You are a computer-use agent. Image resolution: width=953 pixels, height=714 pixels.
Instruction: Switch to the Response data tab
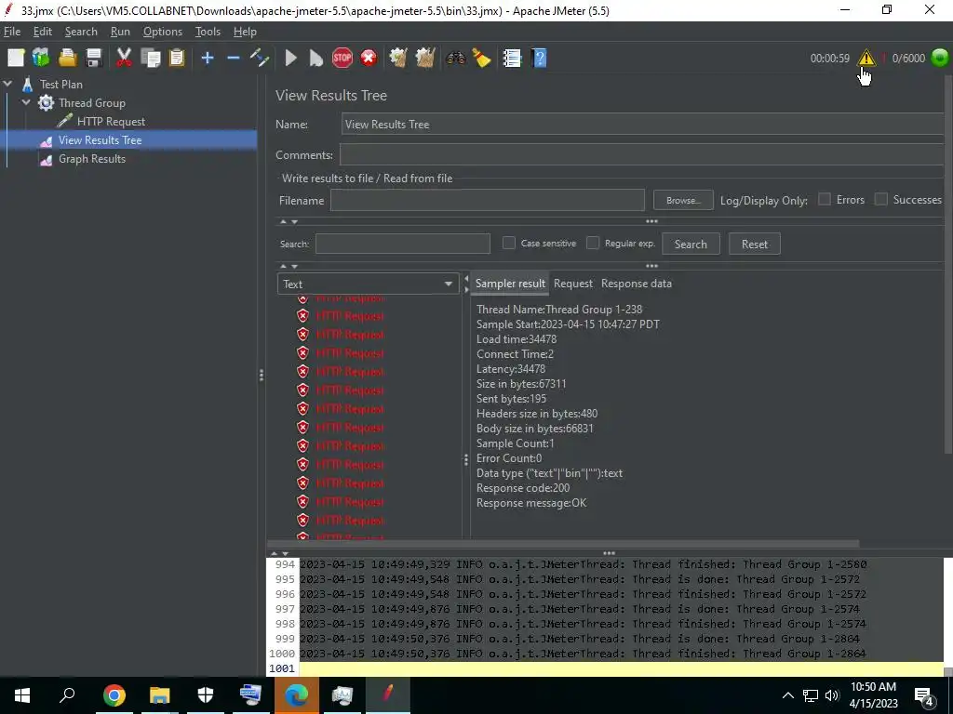click(637, 284)
